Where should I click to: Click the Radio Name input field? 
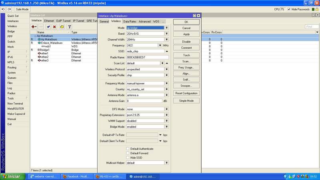tap(147, 57)
